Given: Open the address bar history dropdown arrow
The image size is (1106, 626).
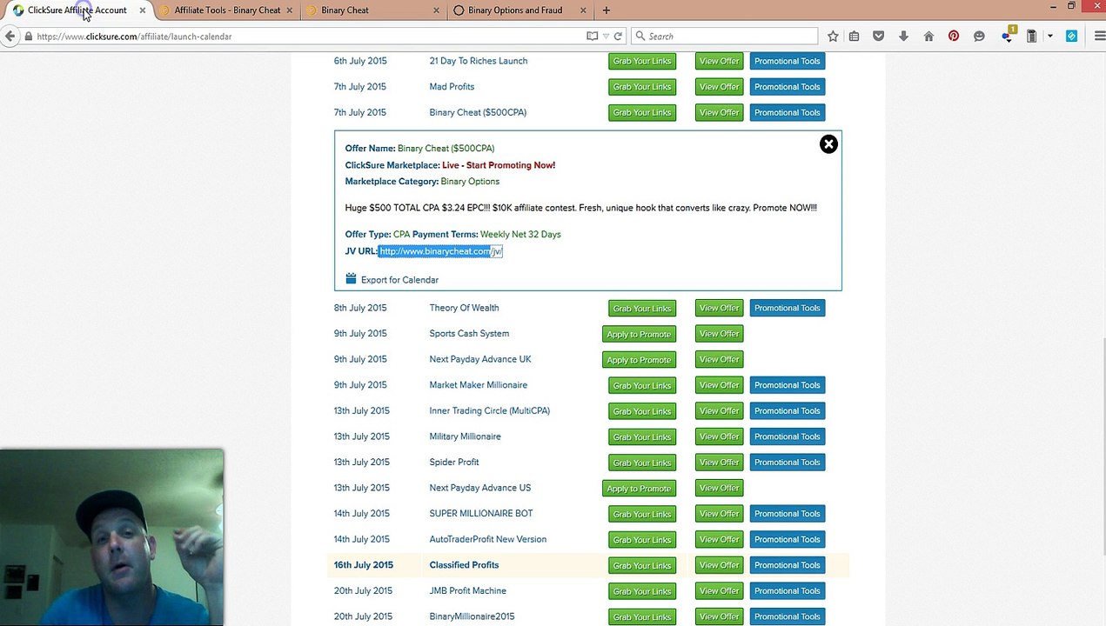Looking at the screenshot, I should coord(606,37).
